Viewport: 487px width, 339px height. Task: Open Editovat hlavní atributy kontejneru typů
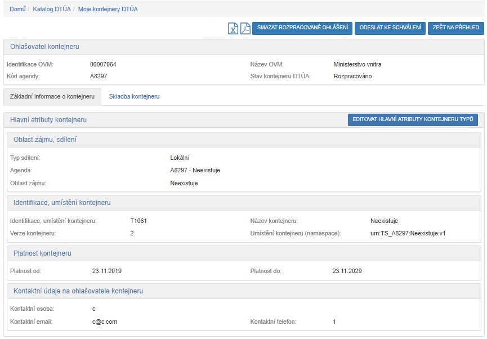[413, 119]
